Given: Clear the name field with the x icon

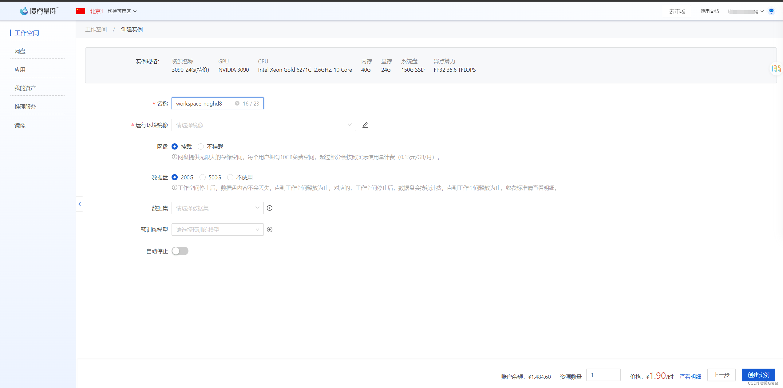Looking at the screenshot, I should click(237, 103).
